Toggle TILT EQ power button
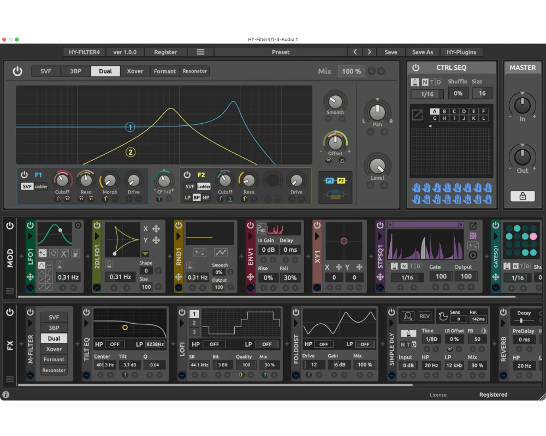The height and width of the screenshot is (436, 546). click(x=86, y=312)
